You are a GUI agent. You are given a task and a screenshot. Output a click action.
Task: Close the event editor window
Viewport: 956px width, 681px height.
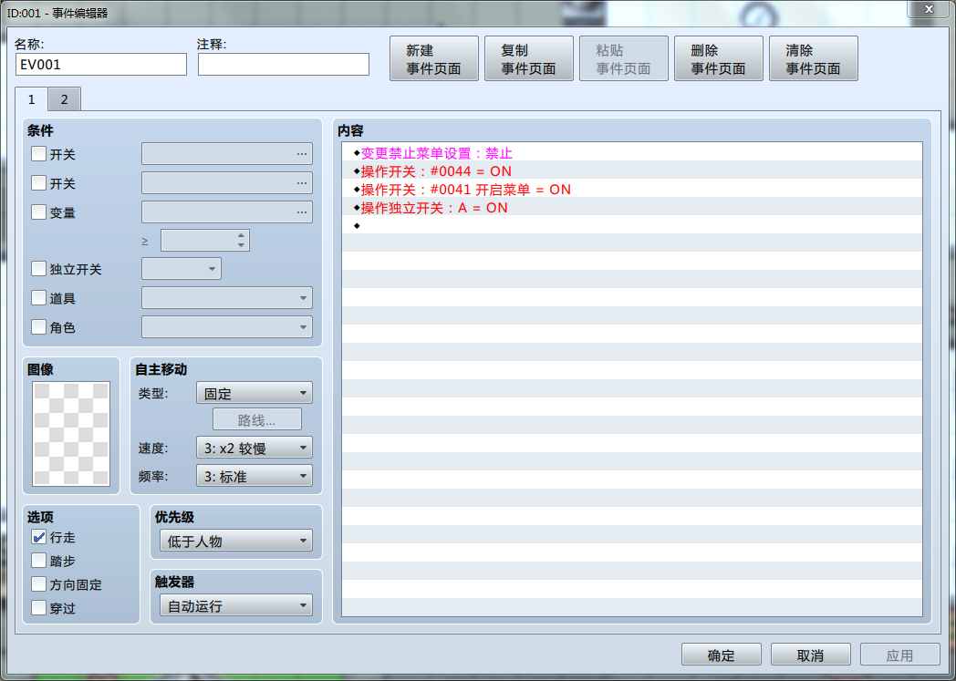coord(930,8)
